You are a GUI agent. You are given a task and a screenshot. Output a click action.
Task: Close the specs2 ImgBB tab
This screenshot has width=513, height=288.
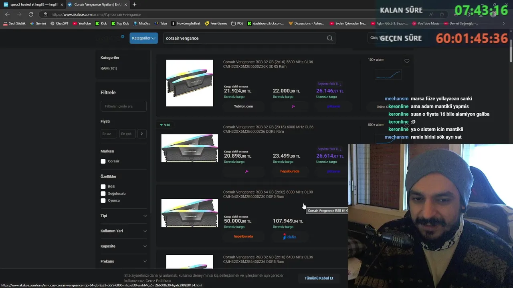(x=62, y=4)
